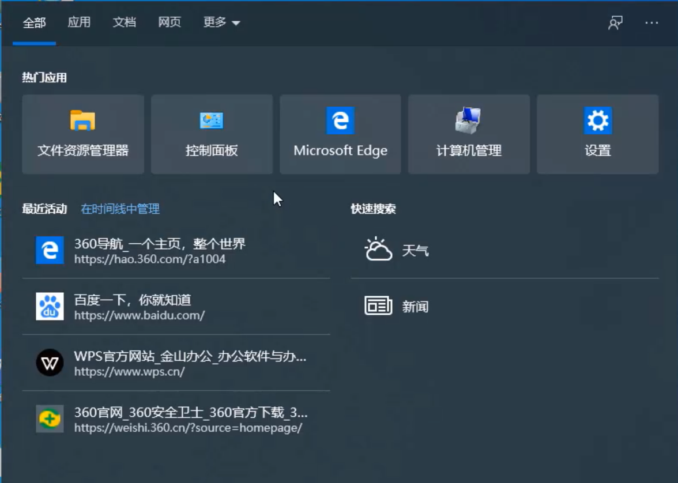Switch to the 文档 (Documents) tab

point(124,23)
